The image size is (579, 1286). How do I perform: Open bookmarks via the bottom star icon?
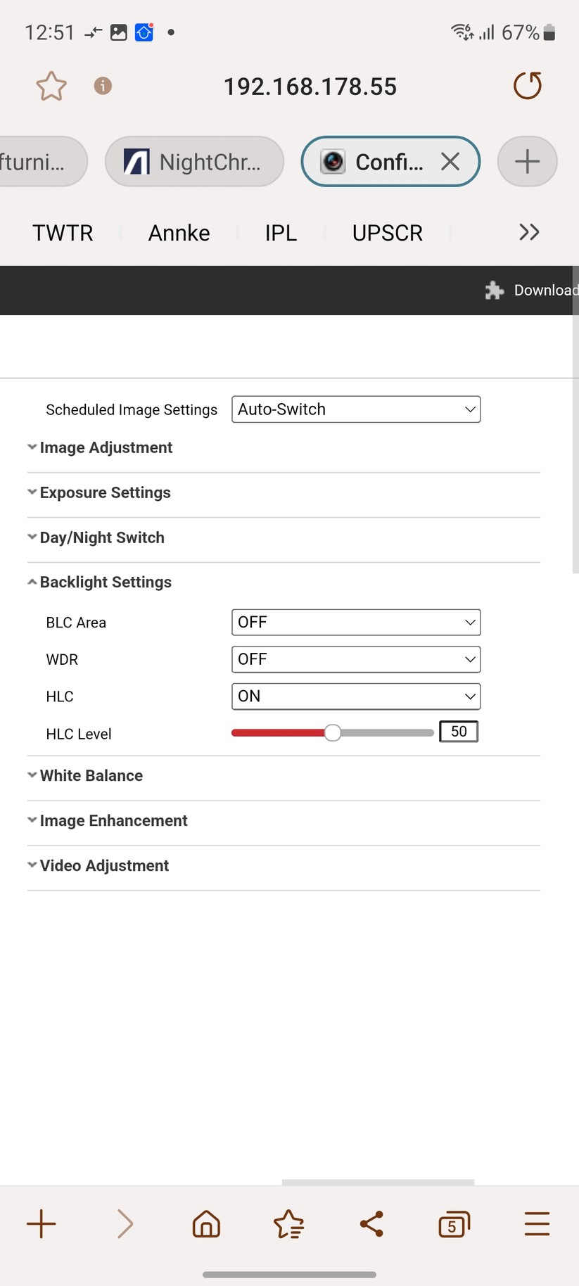pos(288,1223)
